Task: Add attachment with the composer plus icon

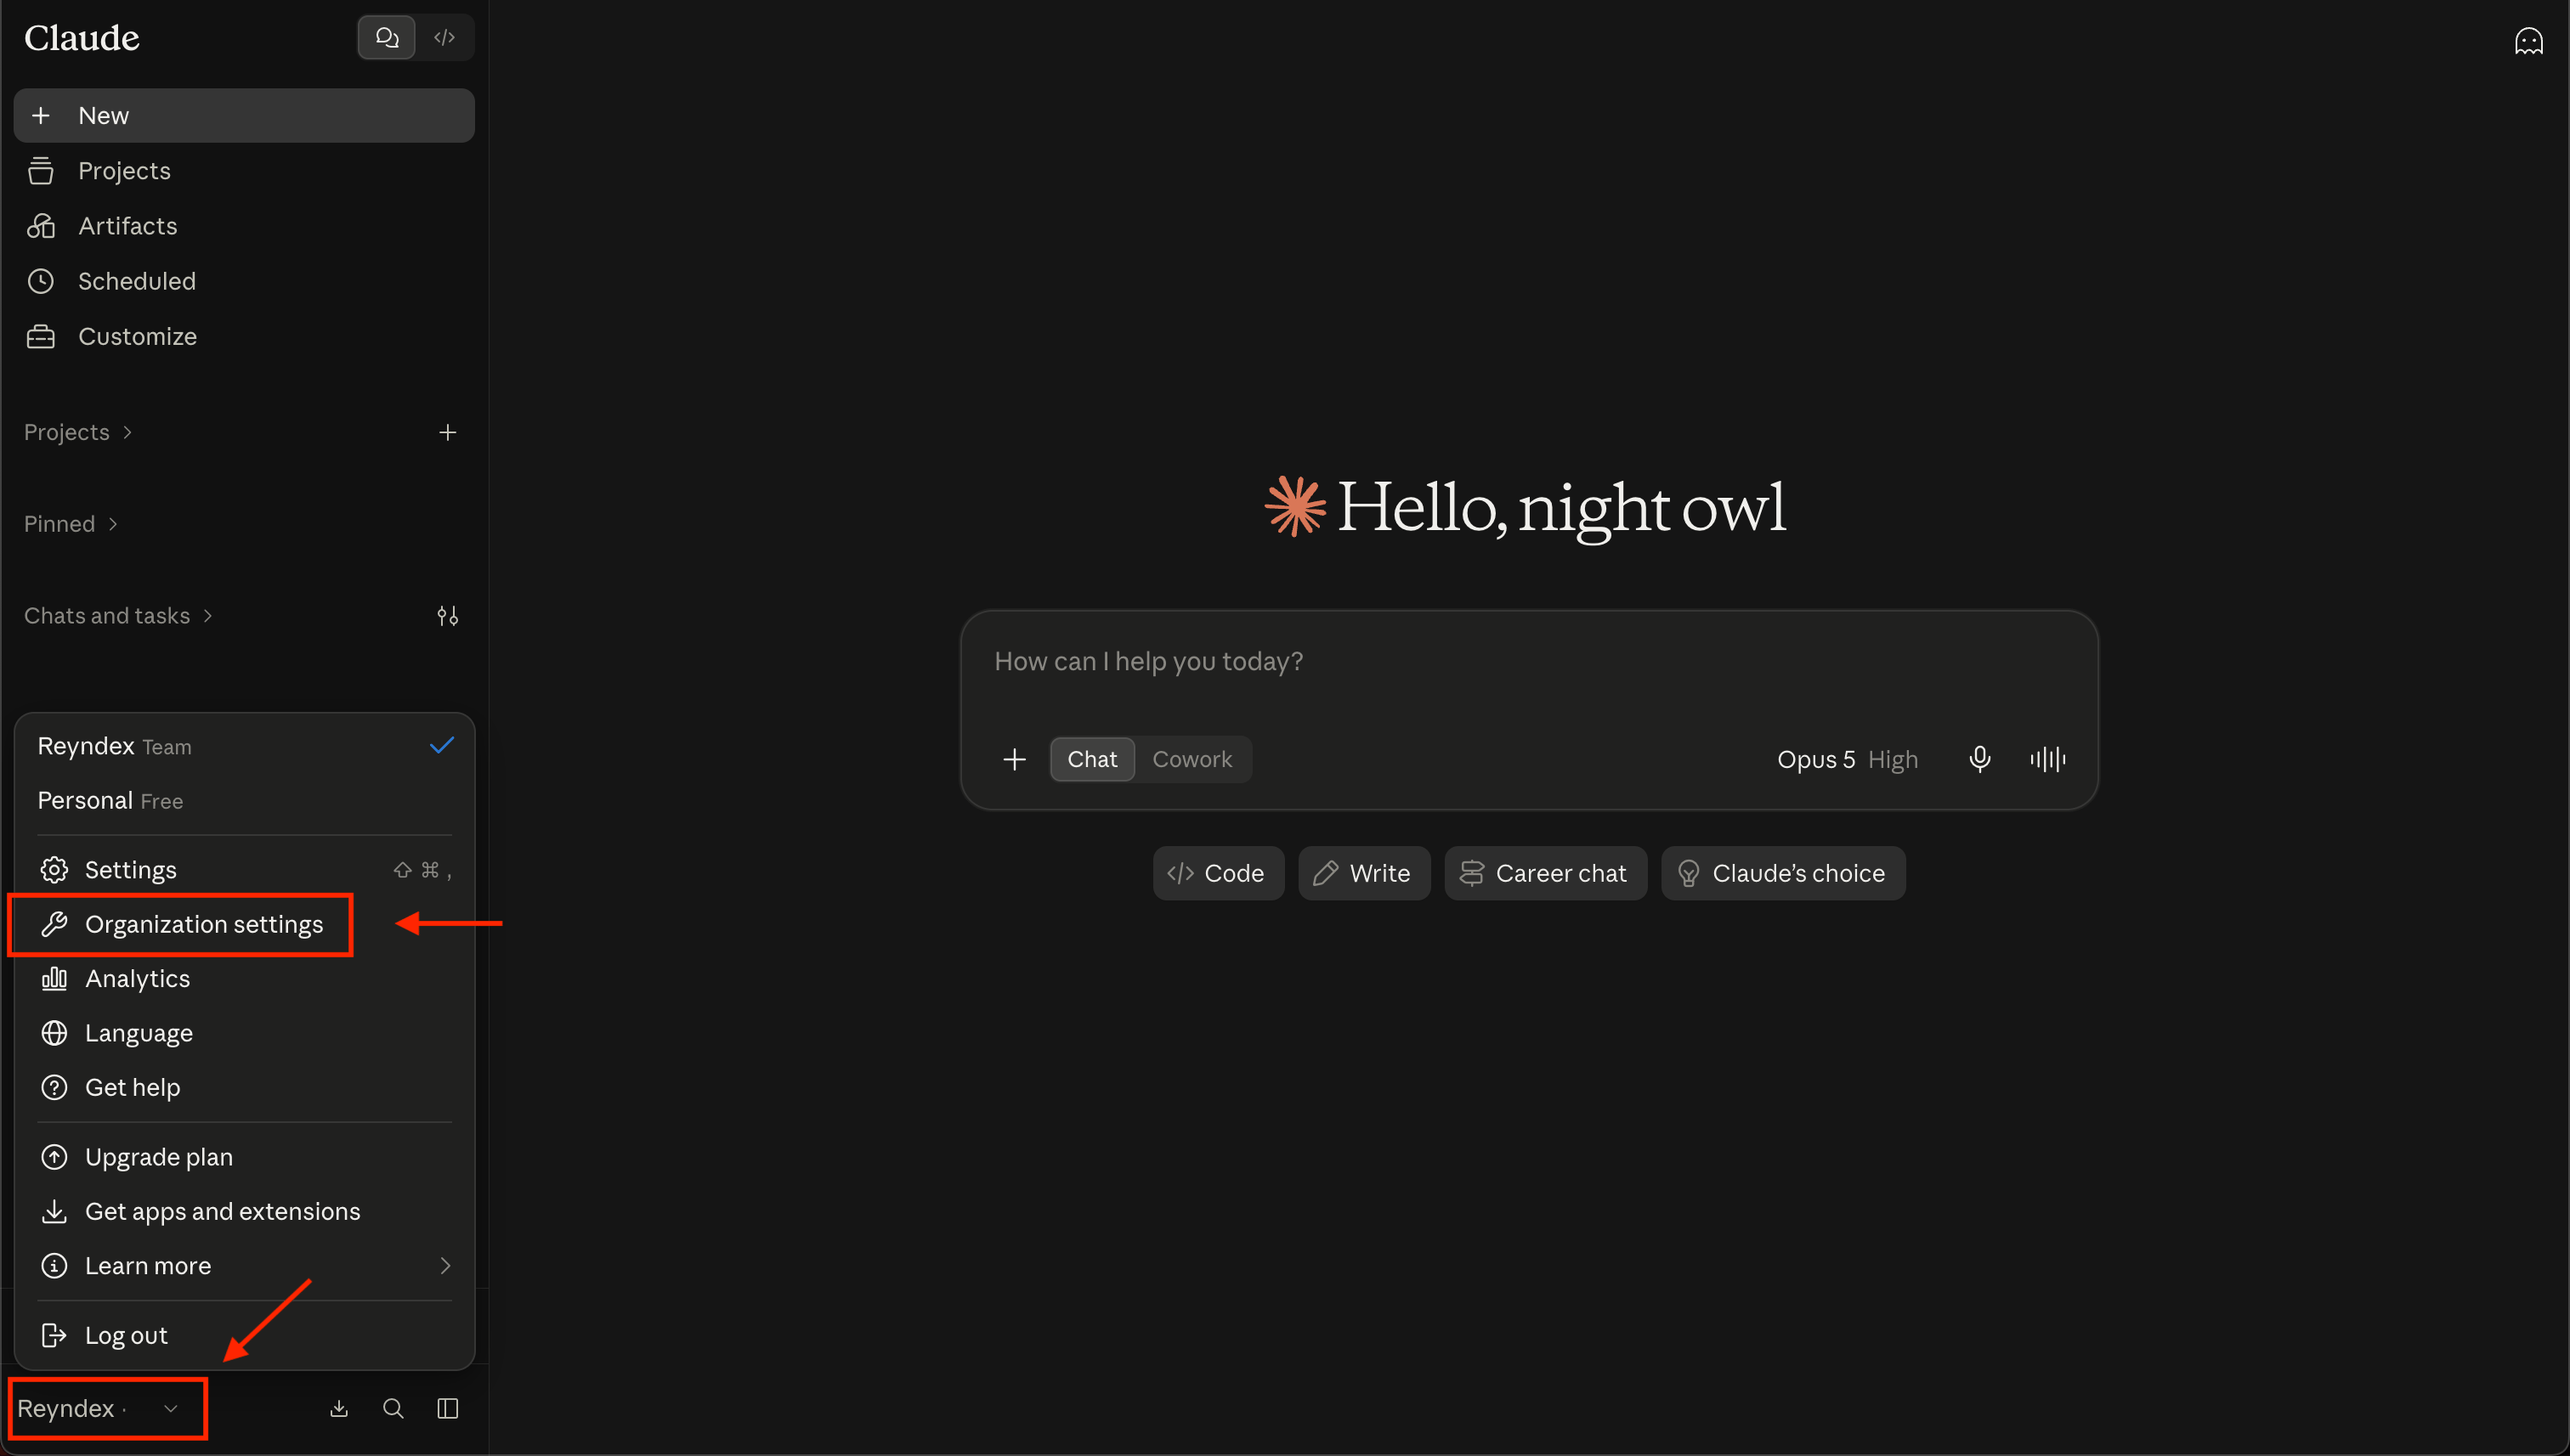Action: [x=1013, y=759]
